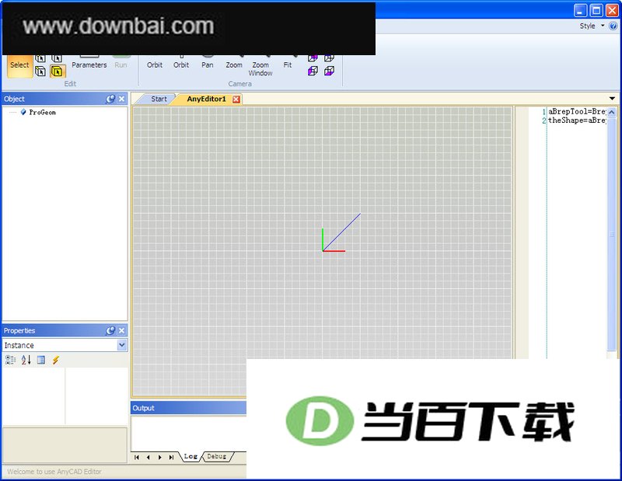
Task: Switch to the Log output tab
Action: (190, 456)
